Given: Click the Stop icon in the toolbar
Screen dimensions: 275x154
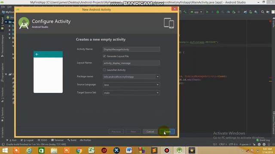Looking at the screenshot, I should 239,12.
